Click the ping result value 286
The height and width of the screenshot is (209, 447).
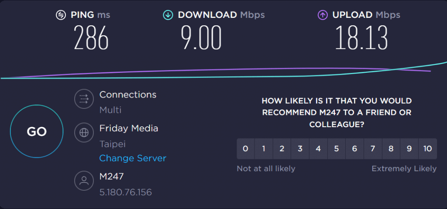tap(91, 37)
